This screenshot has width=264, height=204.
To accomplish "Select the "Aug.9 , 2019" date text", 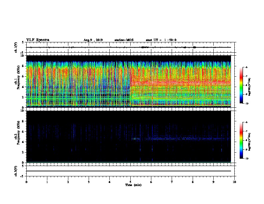I will pyautogui.click(x=93, y=40).
